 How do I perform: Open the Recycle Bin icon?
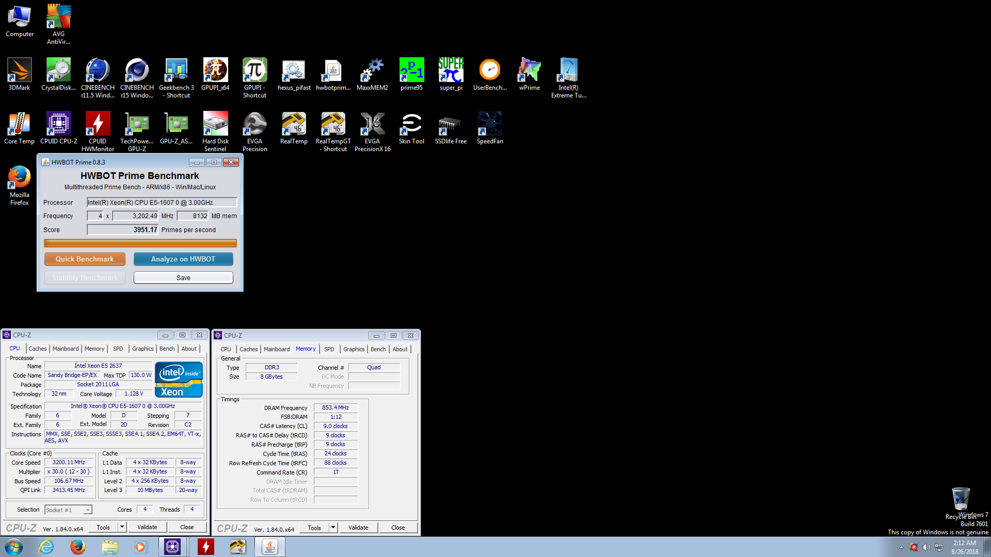(961, 503)
